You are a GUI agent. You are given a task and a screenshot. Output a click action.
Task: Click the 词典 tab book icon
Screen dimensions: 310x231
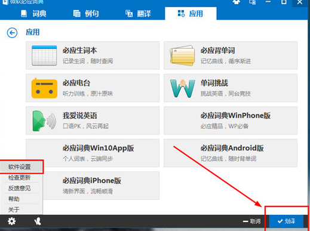pos(24,14)
